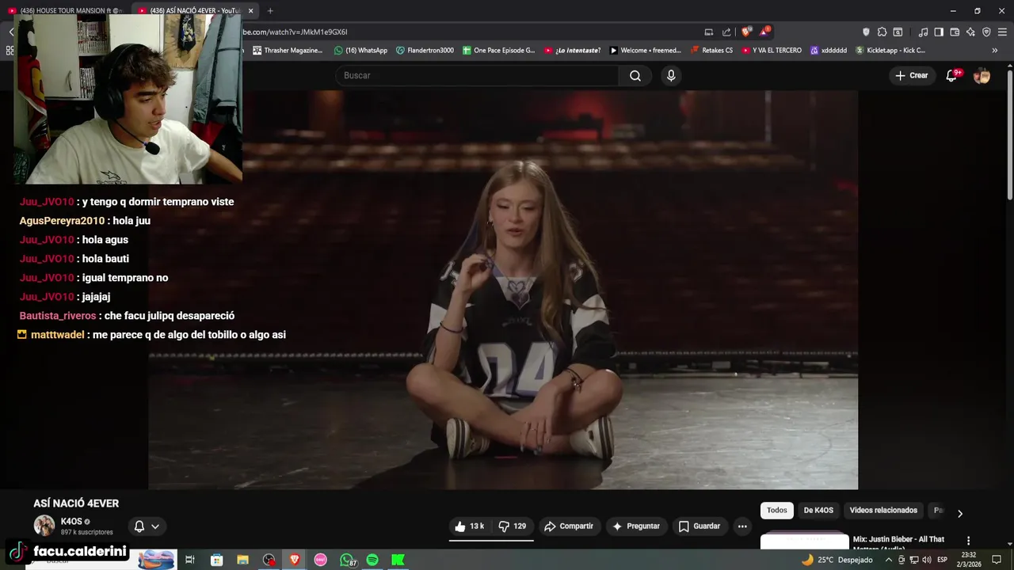Toggle the channel notification bell for K4OS
Screen dimensions: 1014x570
[139, 526]
